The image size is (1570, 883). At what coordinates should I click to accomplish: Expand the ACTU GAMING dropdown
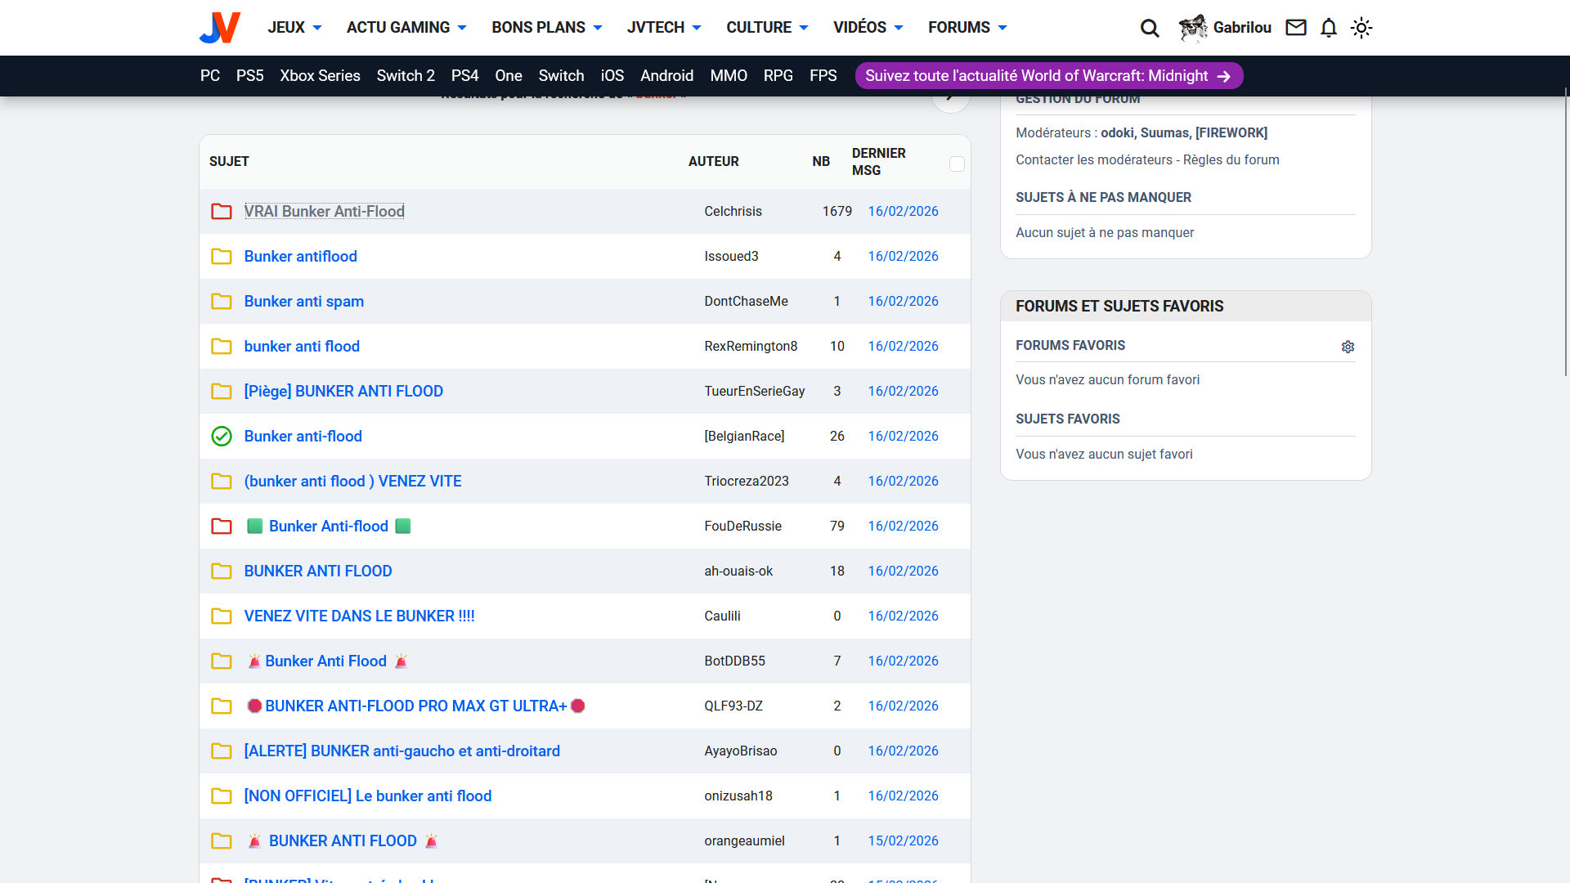point(406,28)
